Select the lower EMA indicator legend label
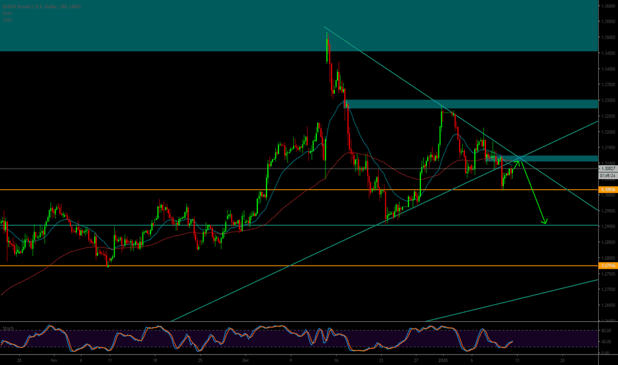Viewport: 618px width, 365px height. [7, 20]
